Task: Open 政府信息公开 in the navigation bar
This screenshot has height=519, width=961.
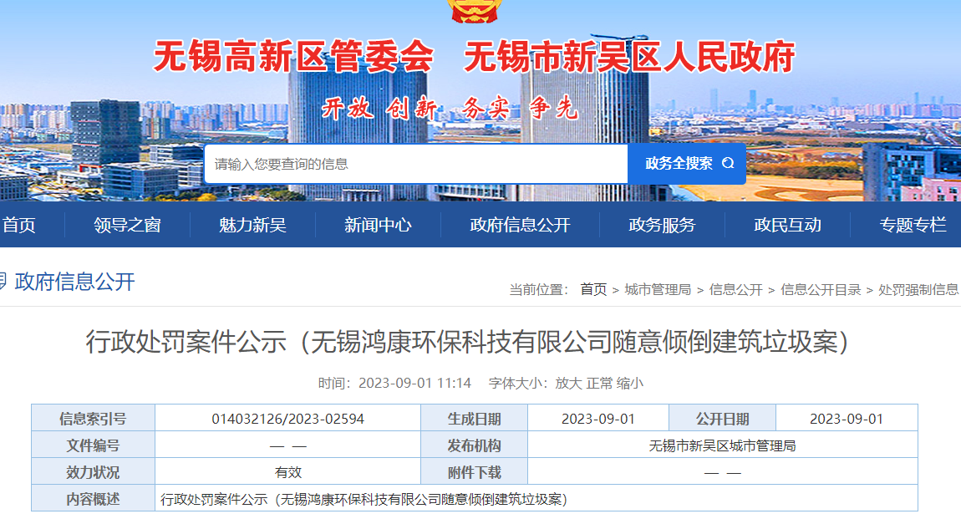Action: [520, 225]
